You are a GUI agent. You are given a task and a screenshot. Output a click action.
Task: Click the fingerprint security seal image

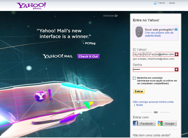coord(139,32)
